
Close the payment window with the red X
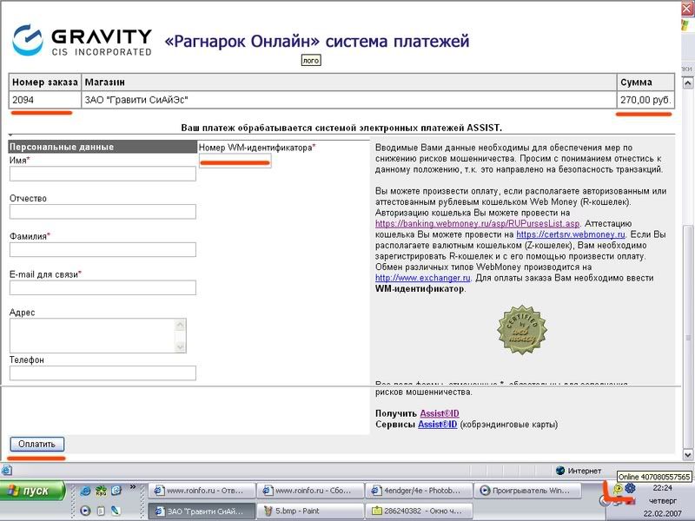pyautogui.click(x=687, y=9)
